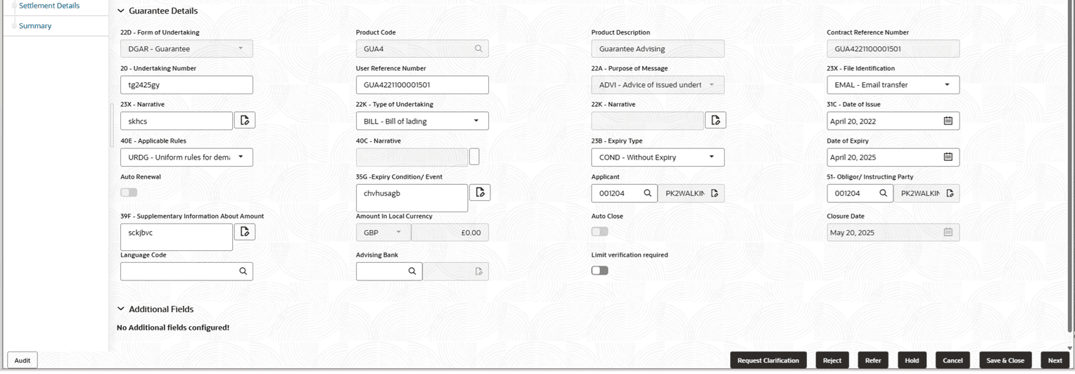Click the Product Description field
This screenshot has width=1075, height=374.
tap(658, 49)
